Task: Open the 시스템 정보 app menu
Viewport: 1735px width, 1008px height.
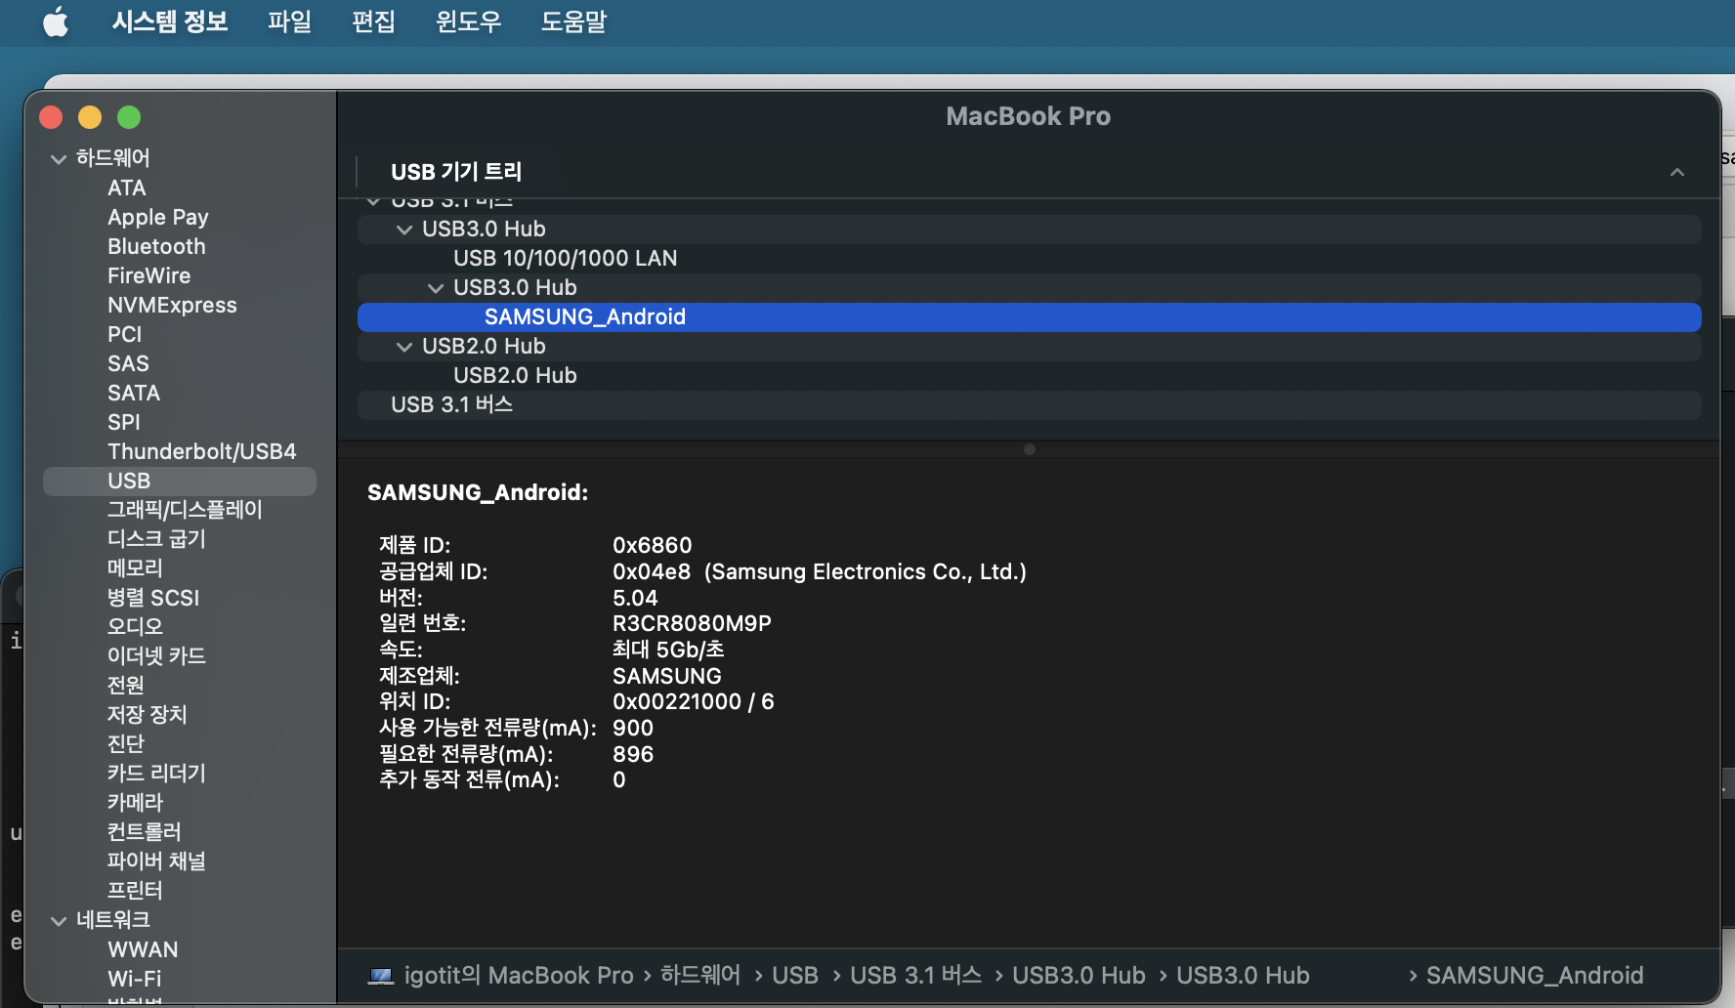Action: (170, 21)
